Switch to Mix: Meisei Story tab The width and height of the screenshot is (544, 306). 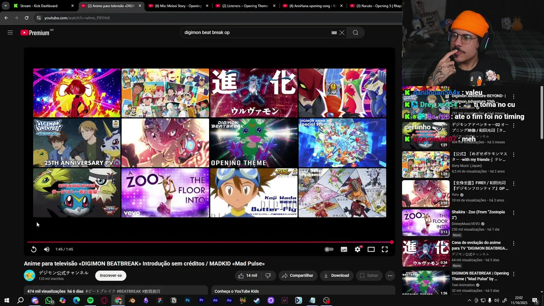[x=178, y=6]
